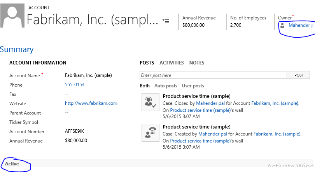Click the closed case activity icon

coord(149,102)
